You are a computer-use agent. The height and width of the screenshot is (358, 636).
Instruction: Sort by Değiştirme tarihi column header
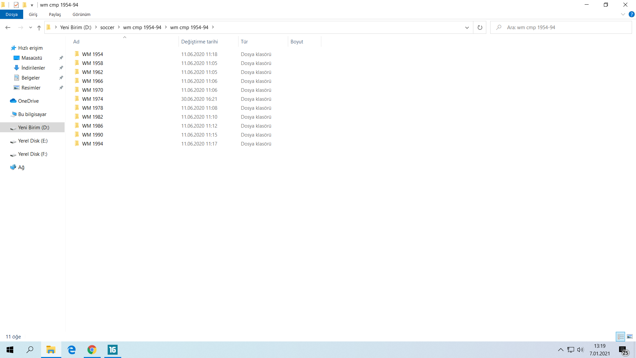199,41
